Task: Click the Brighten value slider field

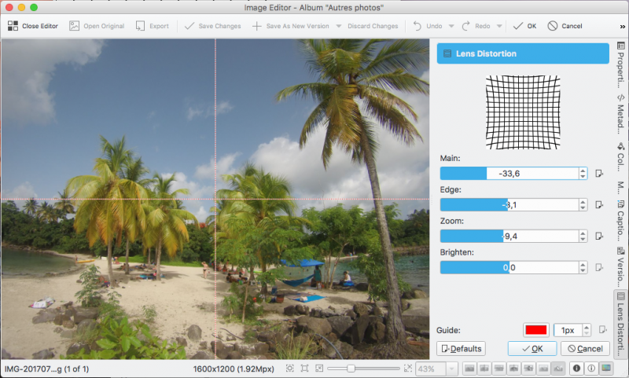Action: pyautogui.click(x=509, y=267)
